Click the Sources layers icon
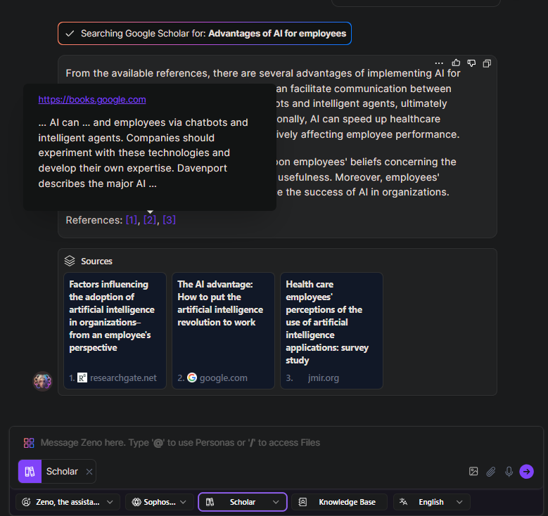Image resolution: width=548 pixels, height=516 pixels. point(70,261)
